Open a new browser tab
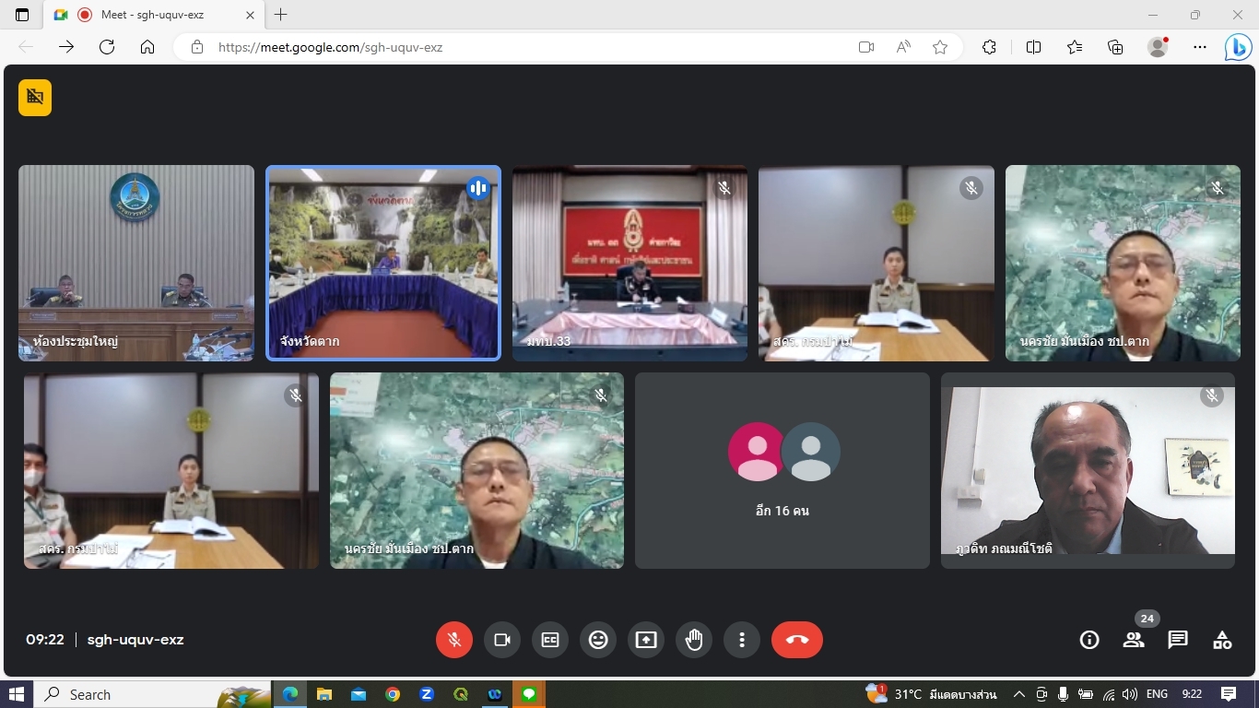This screenshot has height=708, width=1259. click(281, 15)
